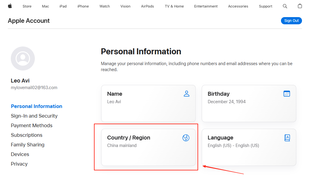Go to Devices section

click(x=20, y=154)
